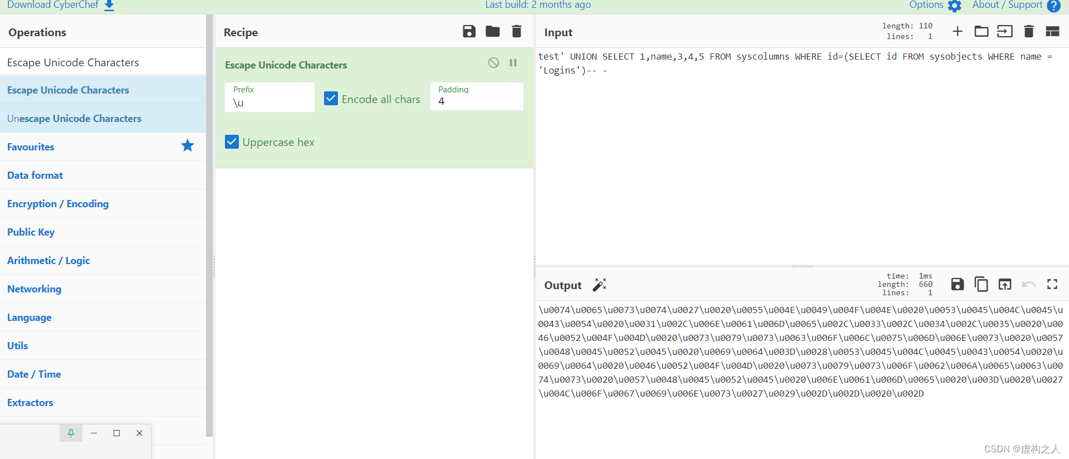
Task: Focus the operations search box
Action: click(x=103, y=62)
